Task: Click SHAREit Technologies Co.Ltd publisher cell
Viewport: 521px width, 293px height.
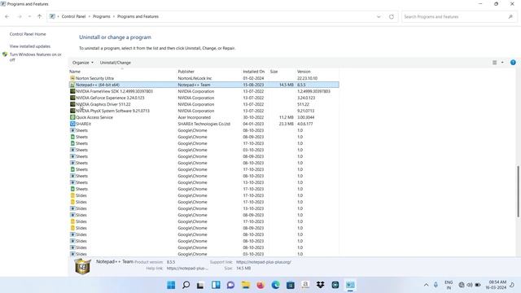Action: 204,124
